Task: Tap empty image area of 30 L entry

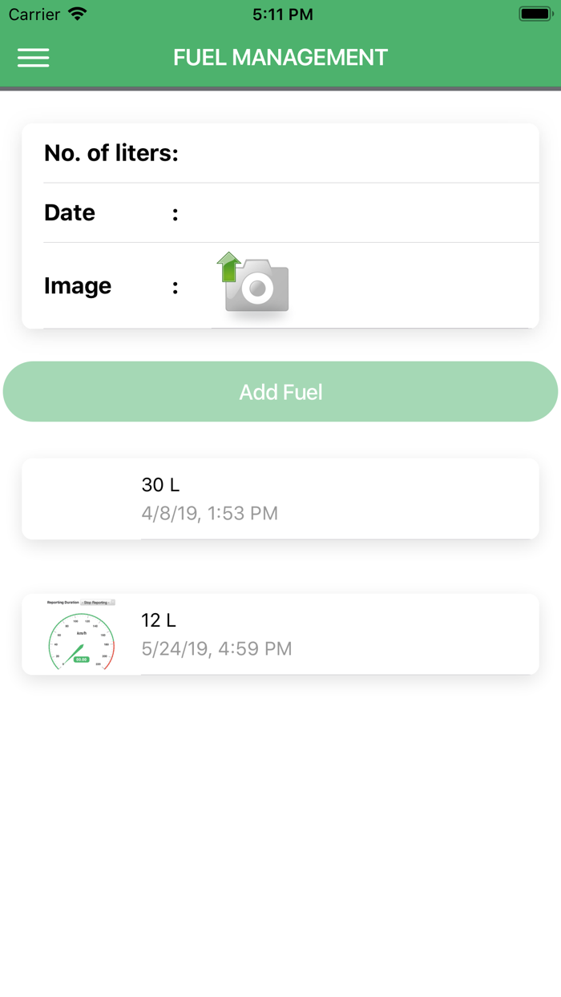Action: point(81,498)
